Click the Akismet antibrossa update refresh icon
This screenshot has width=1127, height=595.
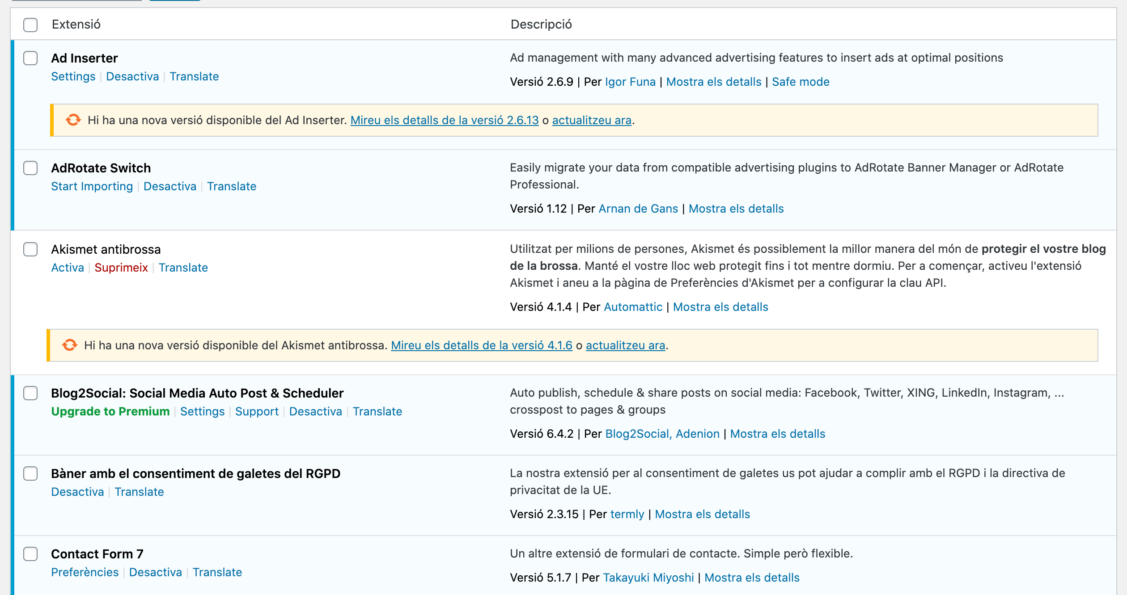[69, 345]
